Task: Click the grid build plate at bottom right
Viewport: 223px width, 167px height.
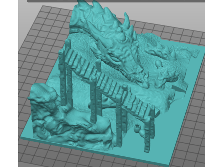Action: 192,142
